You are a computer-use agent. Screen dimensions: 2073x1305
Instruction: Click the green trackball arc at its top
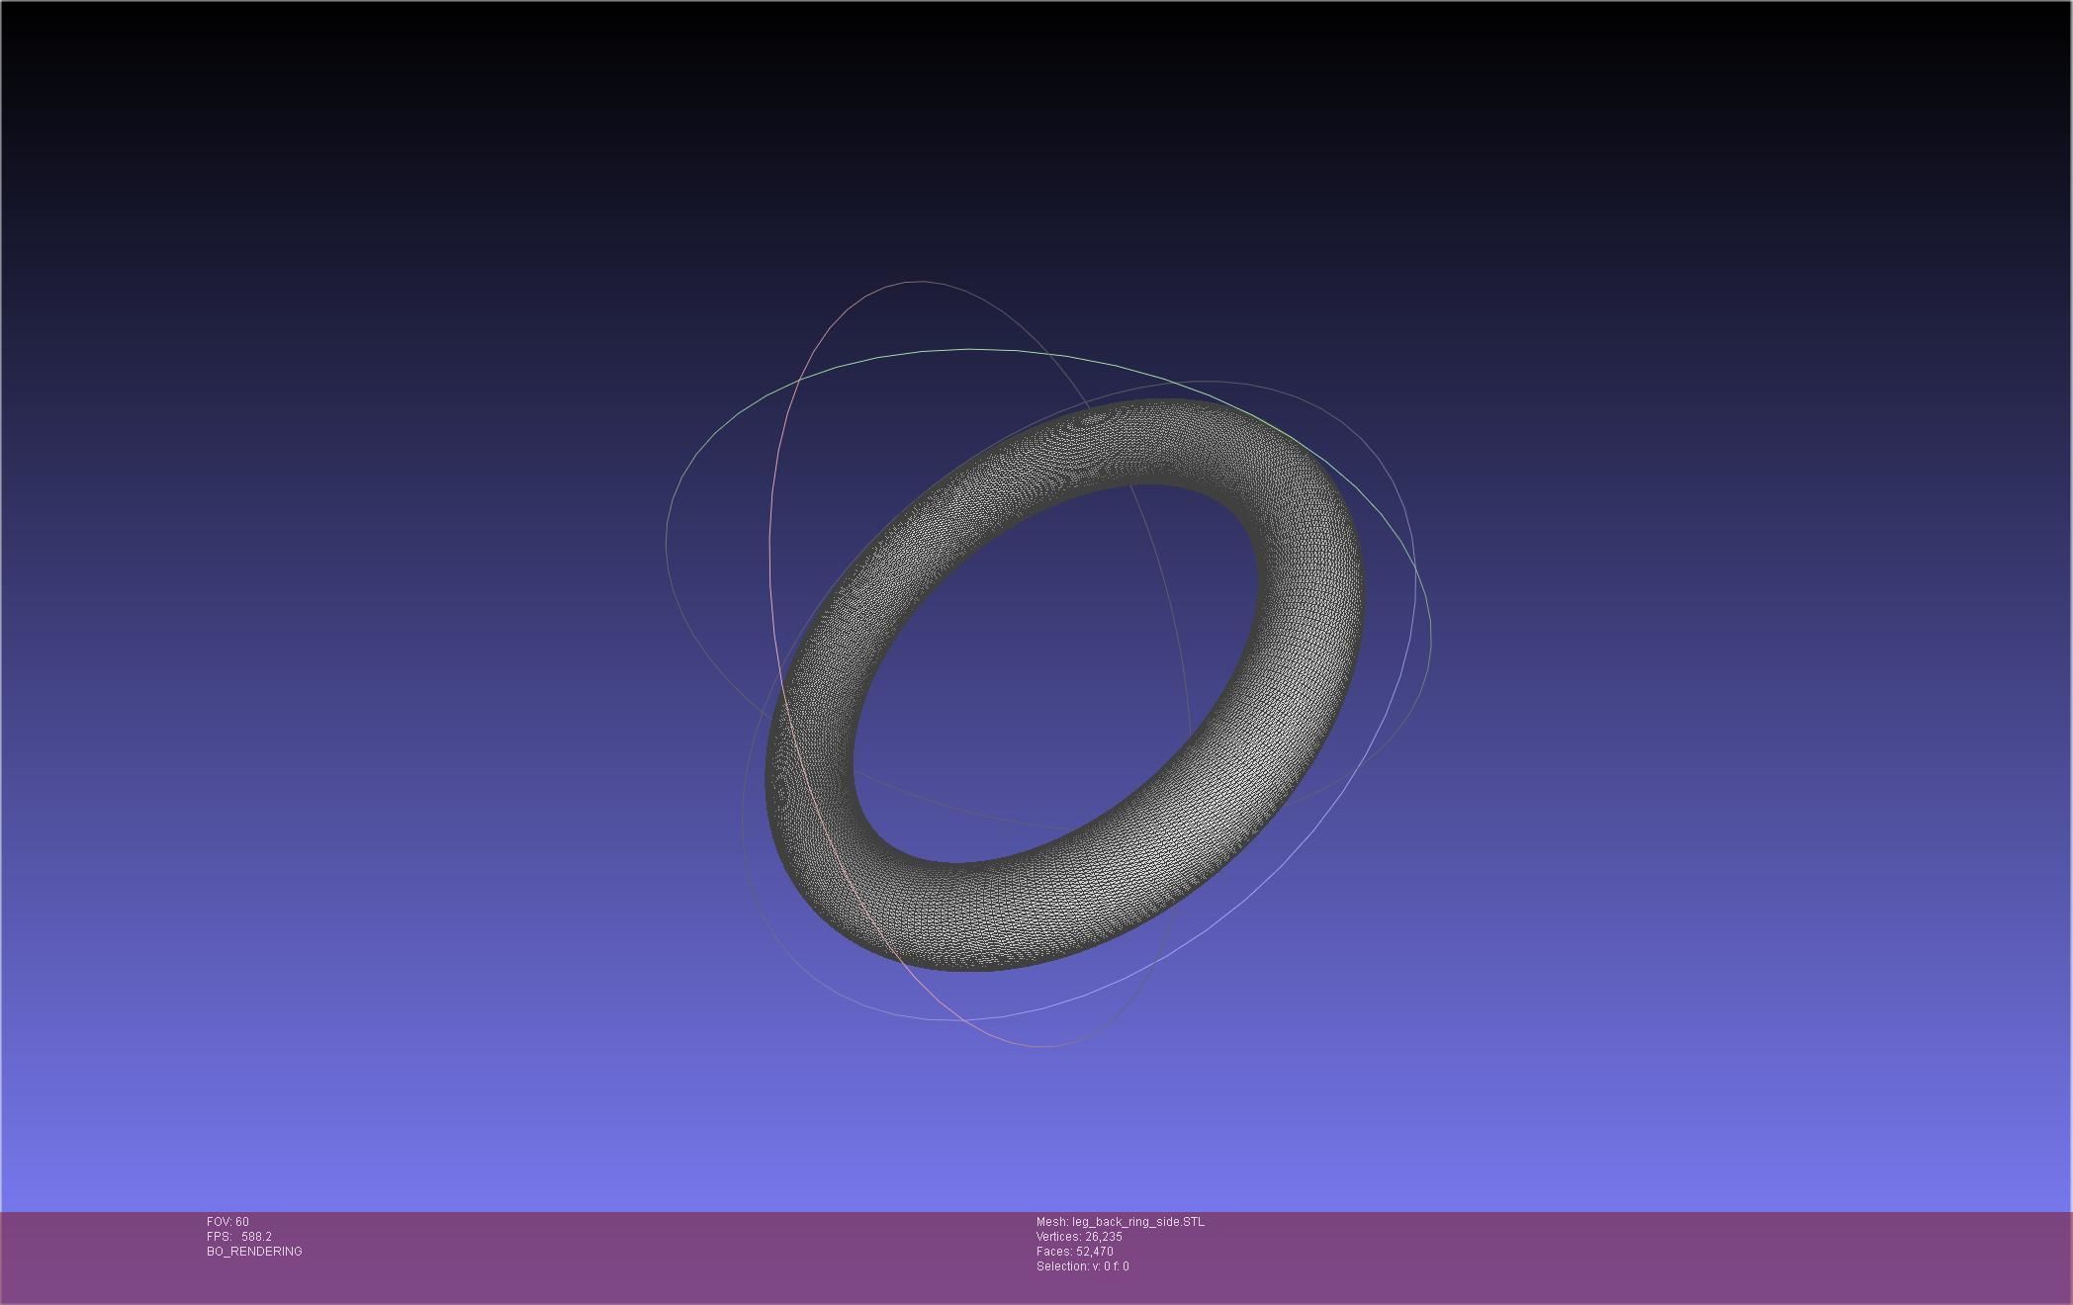pyautogui.click(x=969, y=349)
